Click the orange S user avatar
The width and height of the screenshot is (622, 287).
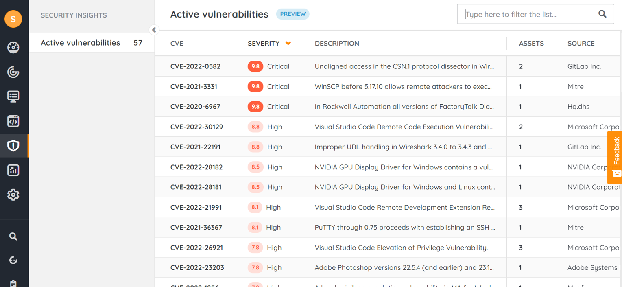pos(13,19)
